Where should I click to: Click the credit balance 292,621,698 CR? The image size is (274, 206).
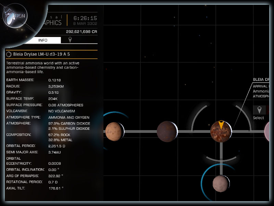pos(82,32)
